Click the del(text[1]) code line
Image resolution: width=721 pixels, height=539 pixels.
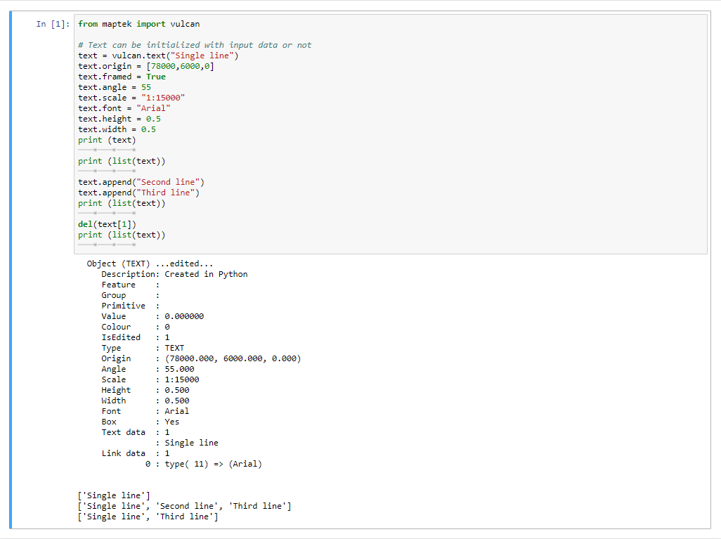(107, 224)
